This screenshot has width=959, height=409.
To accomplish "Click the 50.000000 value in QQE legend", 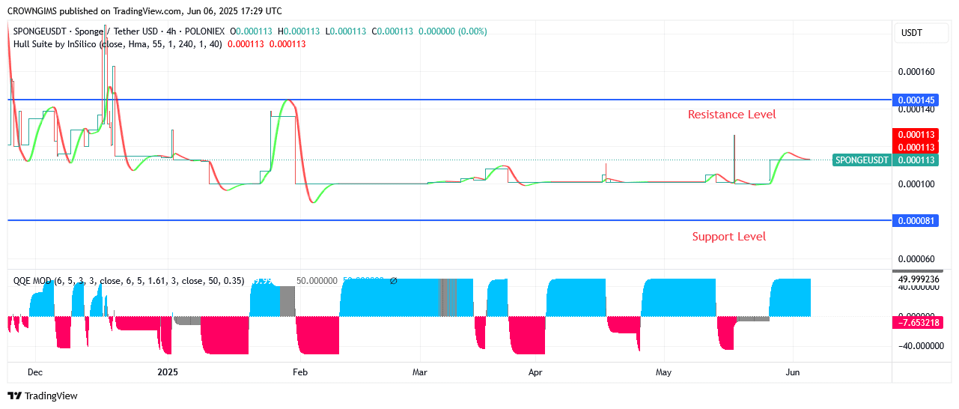I will (x=317, y=281).
